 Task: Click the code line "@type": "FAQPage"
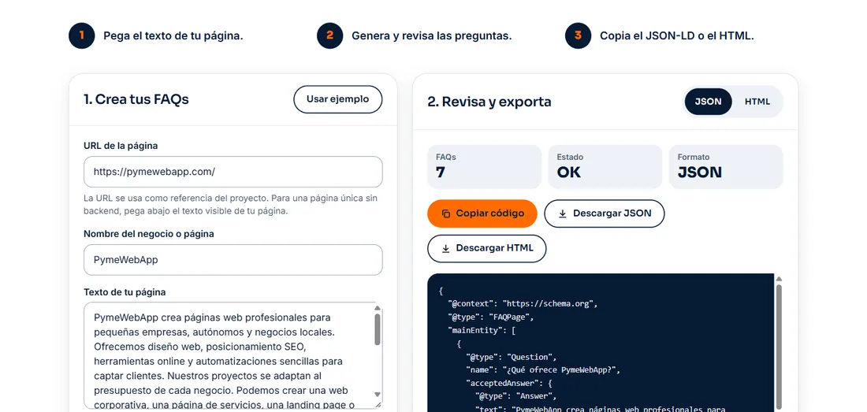point(490,317)
